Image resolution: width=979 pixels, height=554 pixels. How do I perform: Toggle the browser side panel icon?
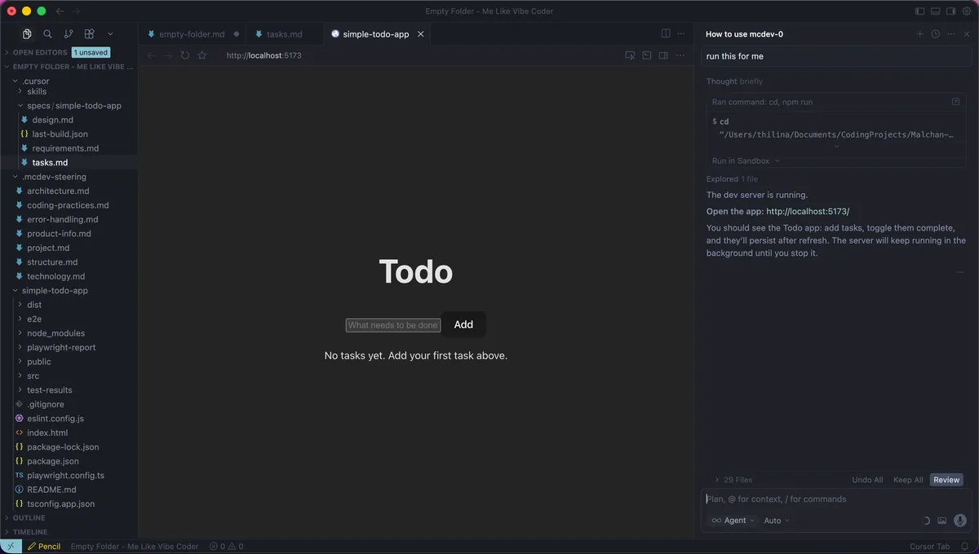tap(663, 55)
